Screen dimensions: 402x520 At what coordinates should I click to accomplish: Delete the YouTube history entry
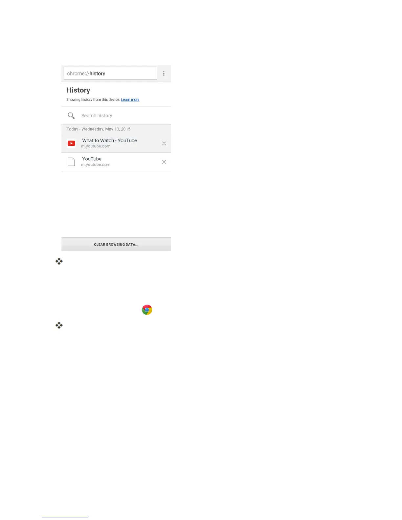(164, 162)
